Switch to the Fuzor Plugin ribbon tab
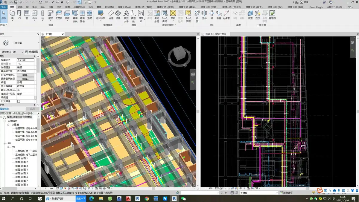 click(315, 7)
